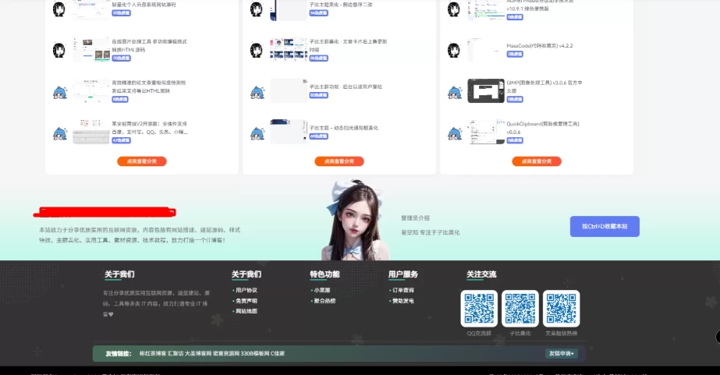The width and height of the screenshot is (720, 375).
Task: Click blue-haired avatar beside the QuickClipboard post
Action: pyautogui.click(x=455, y=133)
